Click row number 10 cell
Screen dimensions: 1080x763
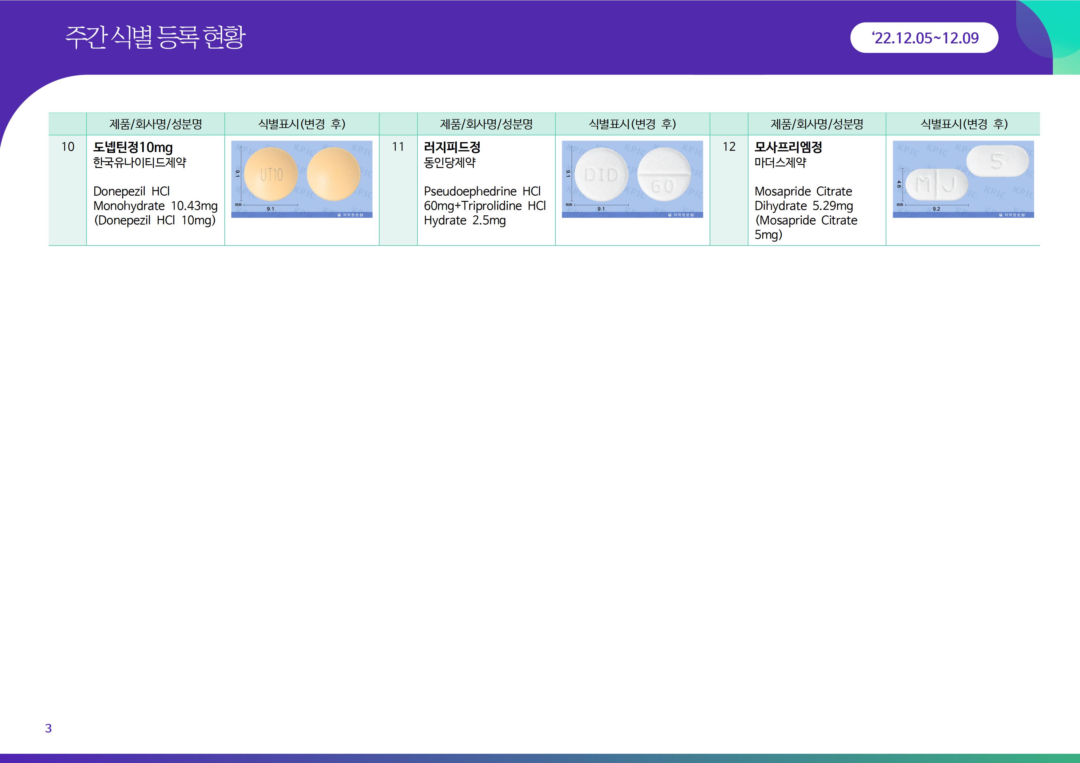pyautogui.click(x=68, y=147)
